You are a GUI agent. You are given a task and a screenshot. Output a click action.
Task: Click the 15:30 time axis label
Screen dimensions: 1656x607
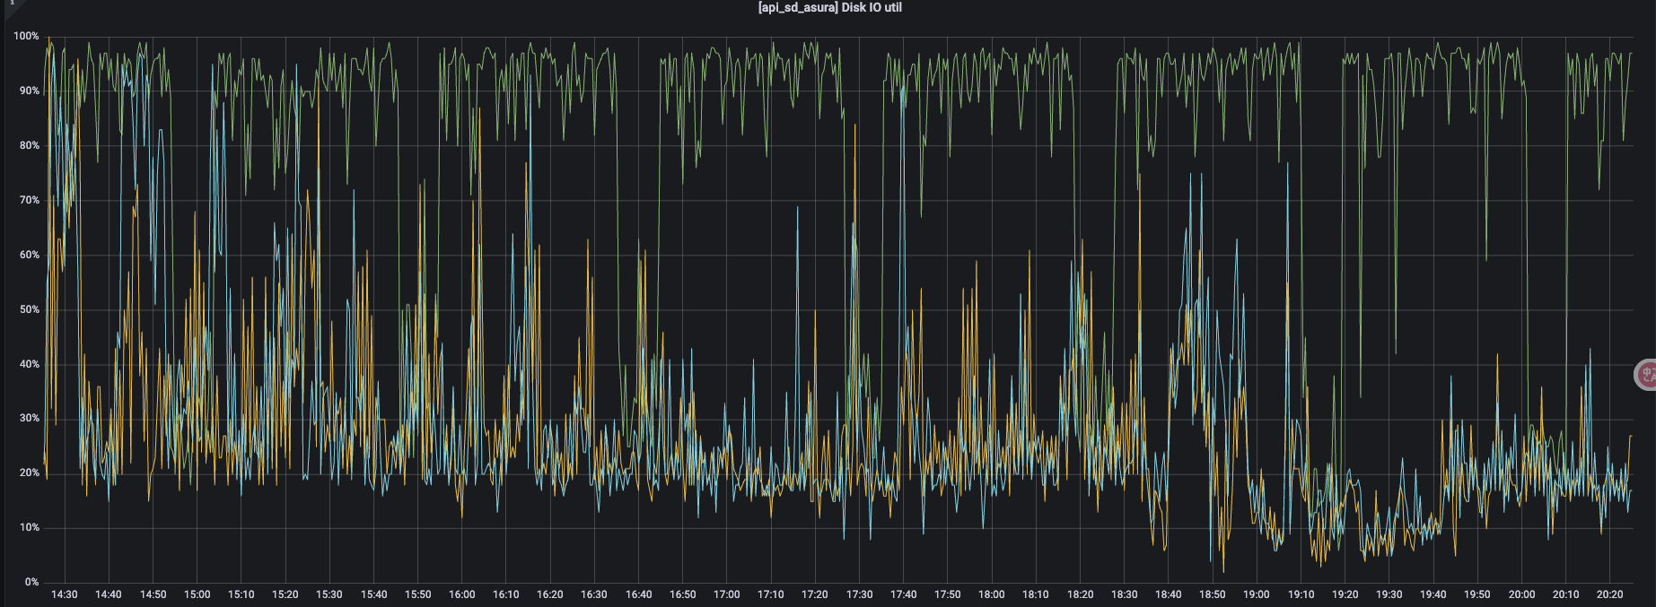click(329, 595)
